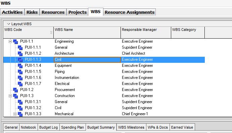Open the Layout:WBS options arrow

click(x=8, y=24)
